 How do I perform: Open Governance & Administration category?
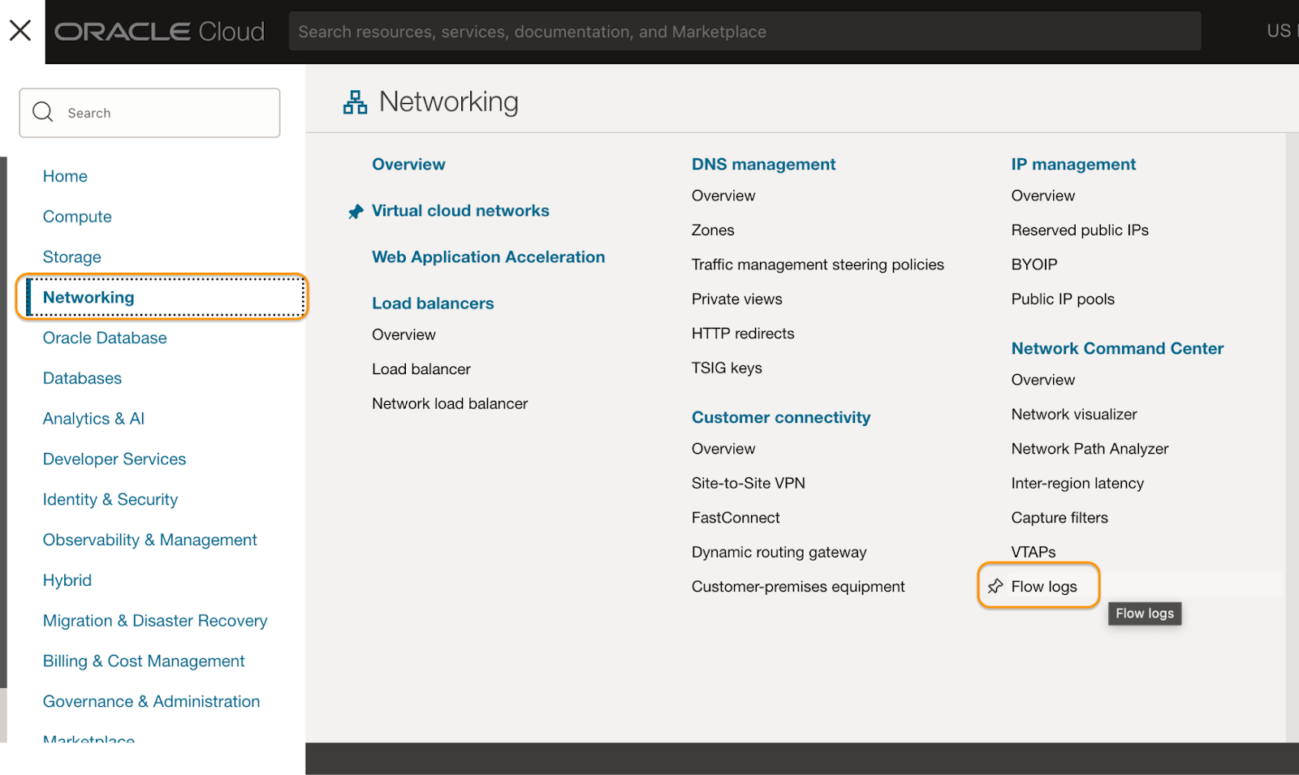tap(152, 702)
